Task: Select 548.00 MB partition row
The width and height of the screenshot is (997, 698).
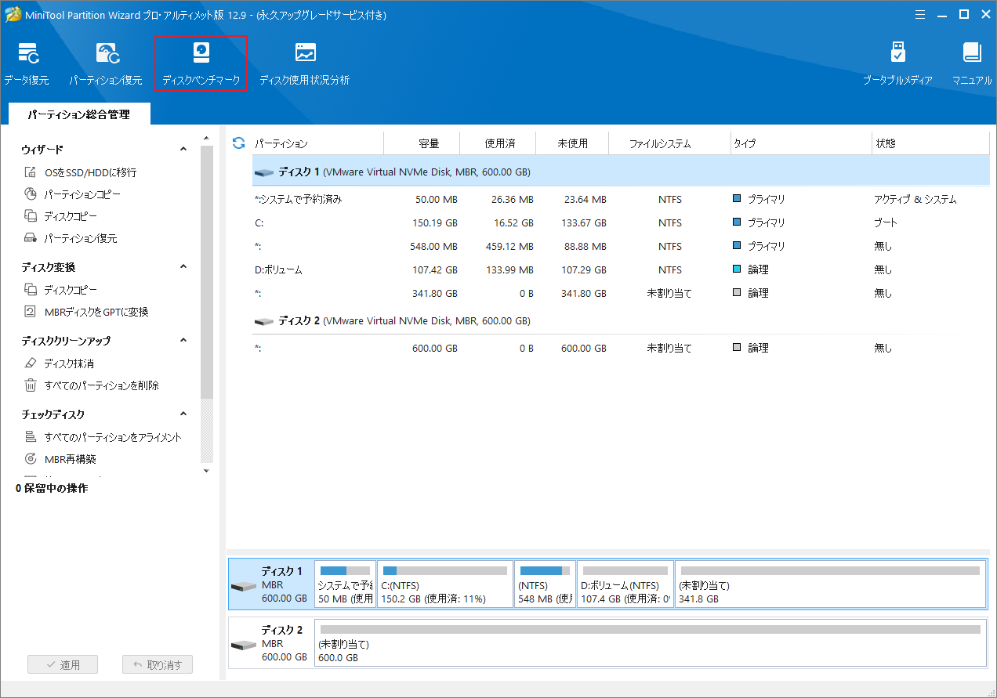Action: click(x=621, y=247)
